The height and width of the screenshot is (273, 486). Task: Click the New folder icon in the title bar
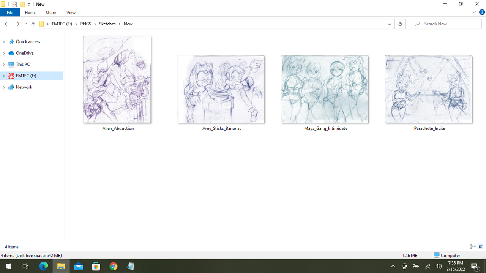pos(22,4)
